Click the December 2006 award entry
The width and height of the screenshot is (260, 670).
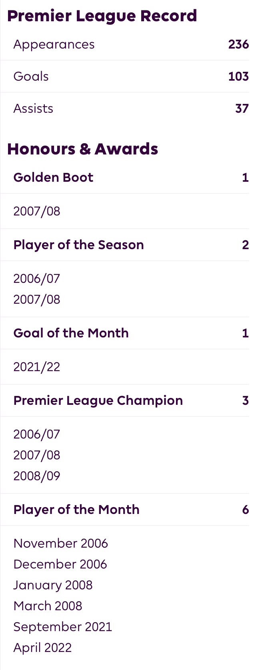(x=60, y=564)
